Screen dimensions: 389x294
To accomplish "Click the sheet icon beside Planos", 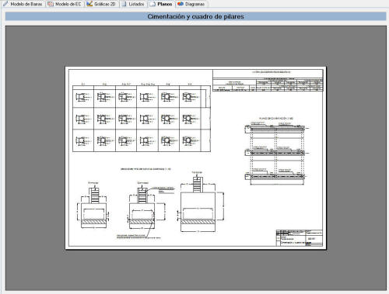I will (152, 4).
